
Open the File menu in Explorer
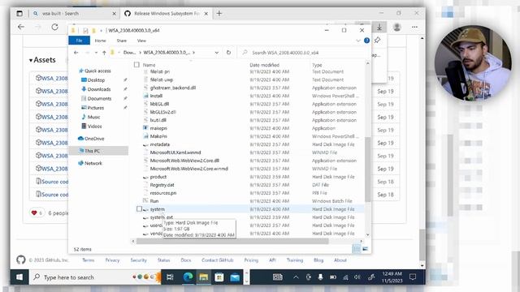(x=80, y=41)
